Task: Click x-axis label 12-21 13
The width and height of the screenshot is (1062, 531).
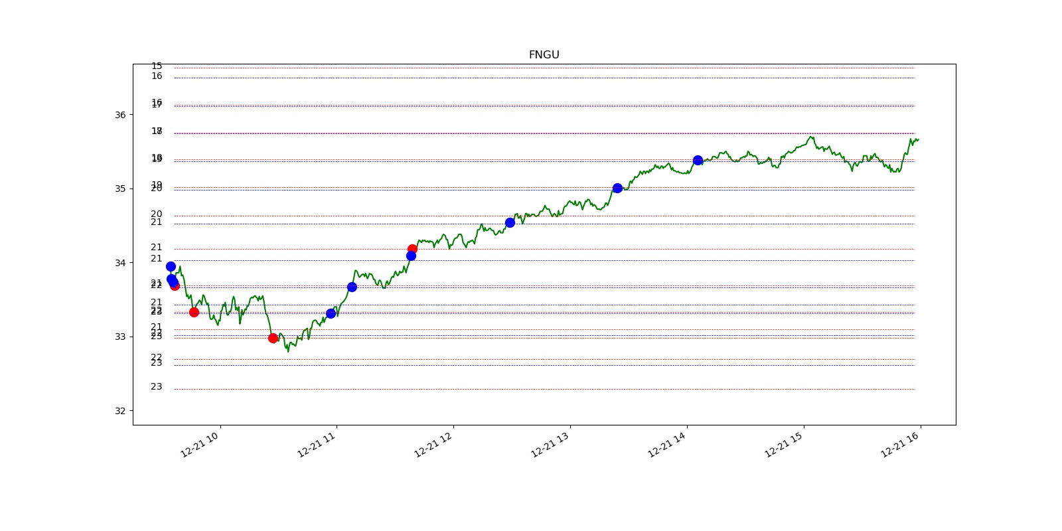Action: 550,445
